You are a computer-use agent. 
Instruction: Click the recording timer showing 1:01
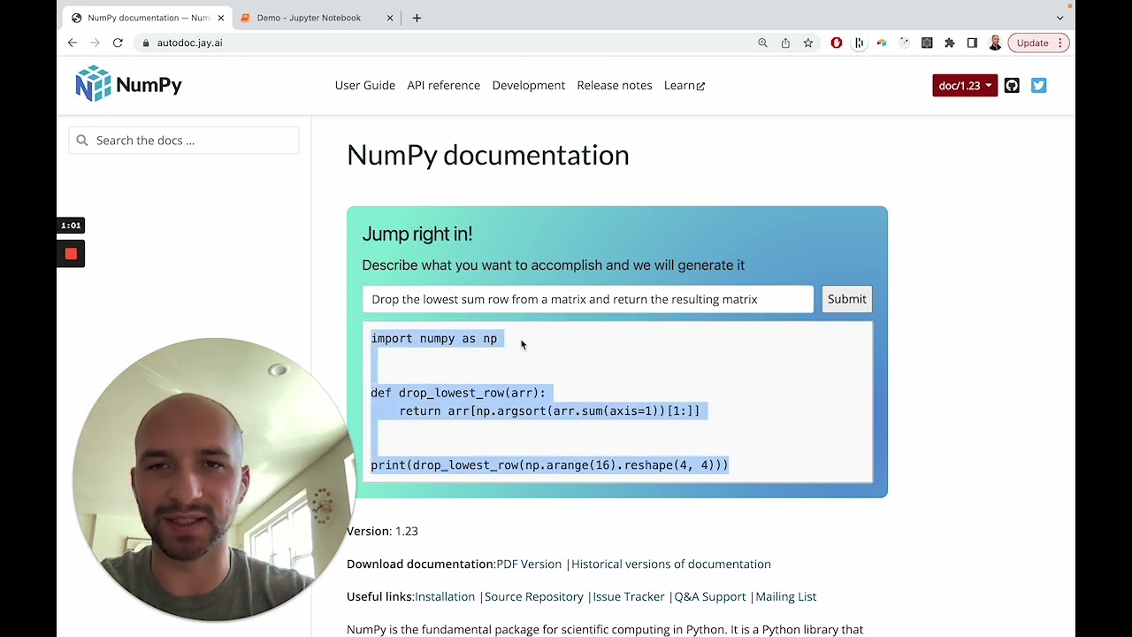pyautogui.click(x=71, y=226)
